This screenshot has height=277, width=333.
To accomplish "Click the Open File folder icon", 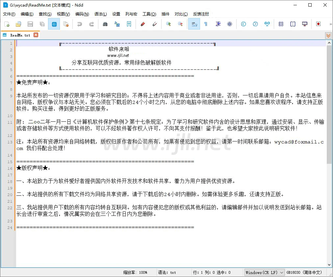I will coord(18,24).
